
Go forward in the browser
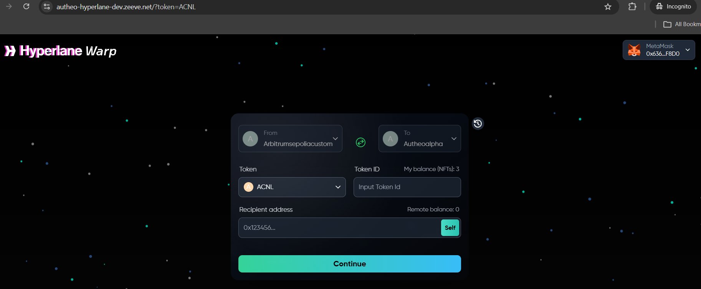point(8,7)
